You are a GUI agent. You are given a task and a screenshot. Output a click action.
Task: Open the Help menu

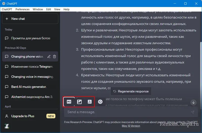(x=66, y=9)
